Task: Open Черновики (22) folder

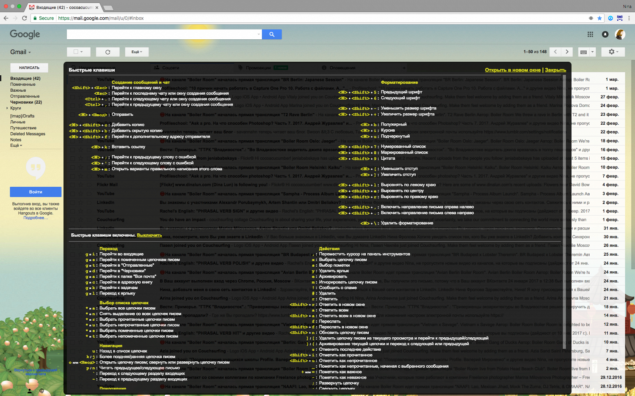Action: coord(26,102)
